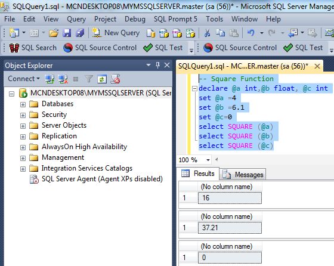Switch to the Results tab

point(198,174)
